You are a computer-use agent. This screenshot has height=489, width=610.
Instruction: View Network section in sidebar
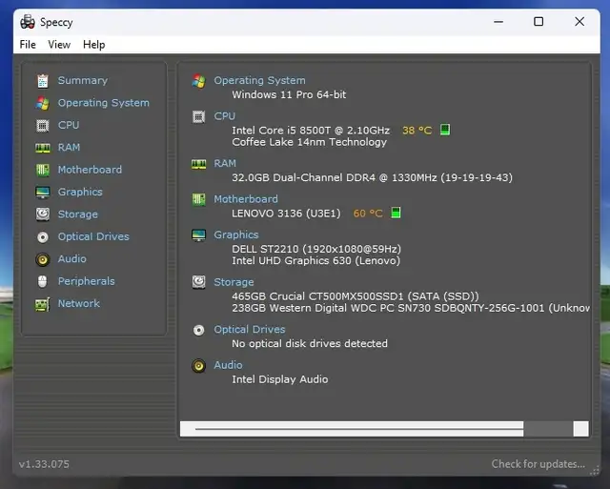pos(78,303)
